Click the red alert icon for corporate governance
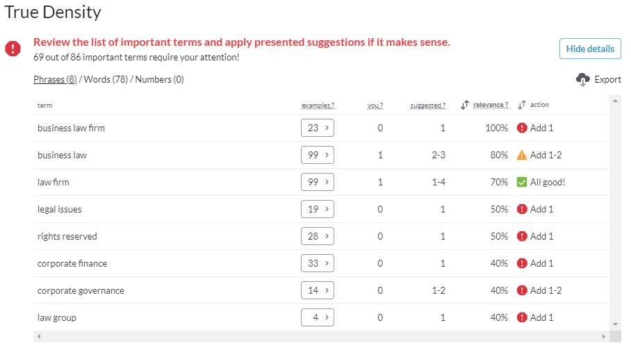Screen dimensions: 631x350 pyautogui.click(x=522, y=290)
